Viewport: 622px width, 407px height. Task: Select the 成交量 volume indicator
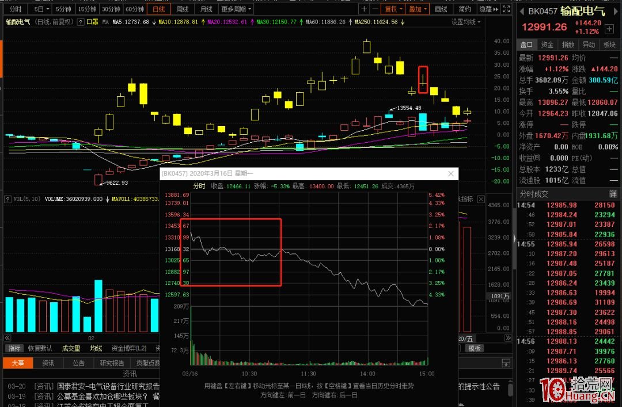(x=71, y=348)
